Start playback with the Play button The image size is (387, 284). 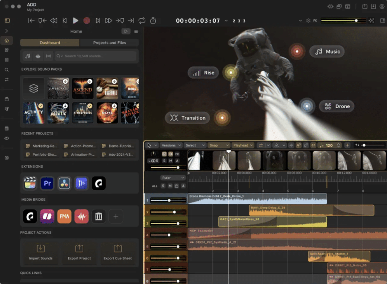click(x=75, y=21)
